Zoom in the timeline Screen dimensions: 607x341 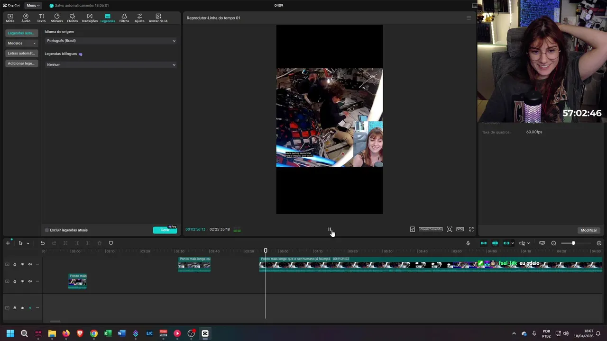(x=599, y=243)
